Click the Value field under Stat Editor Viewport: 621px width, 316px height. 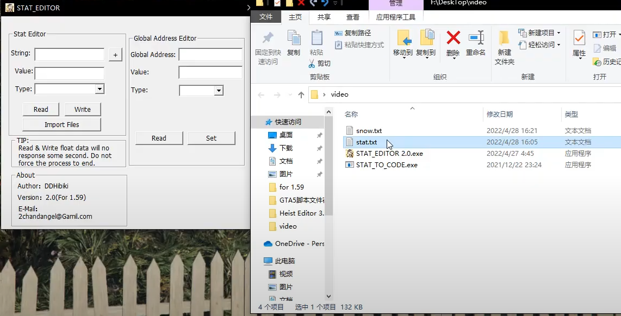point(69,73)
